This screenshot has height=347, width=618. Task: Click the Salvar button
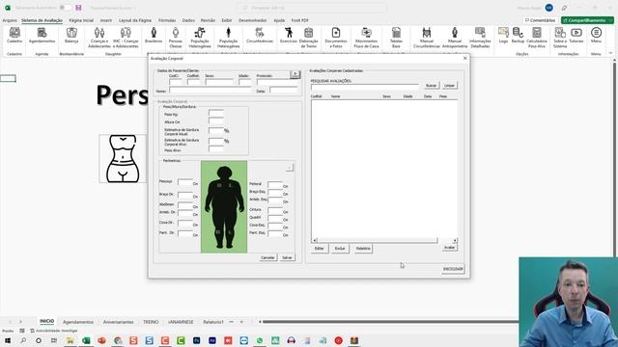287,257
